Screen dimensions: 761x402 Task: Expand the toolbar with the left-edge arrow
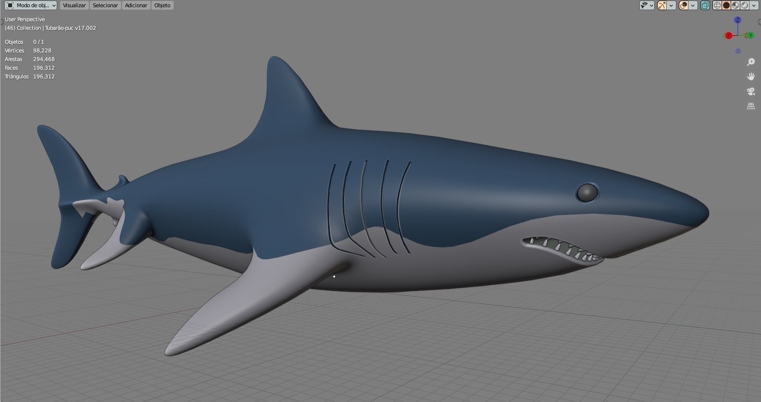pos(1,22)
